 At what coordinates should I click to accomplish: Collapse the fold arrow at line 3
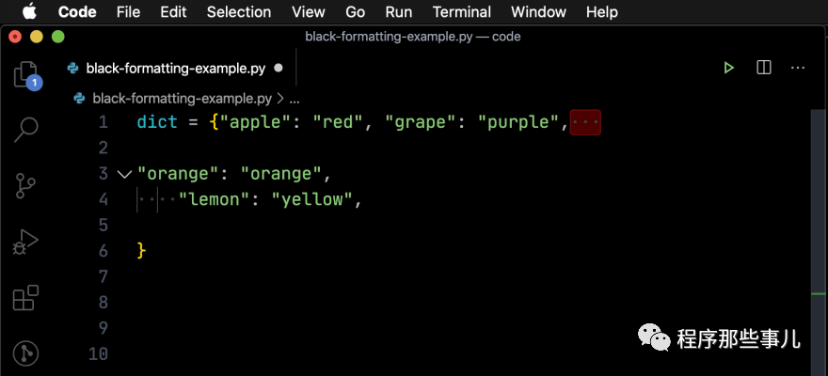[x=124, y=174]
